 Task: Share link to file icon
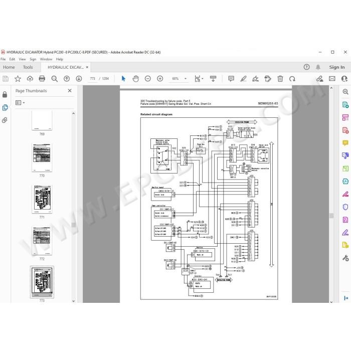point(320,79)
